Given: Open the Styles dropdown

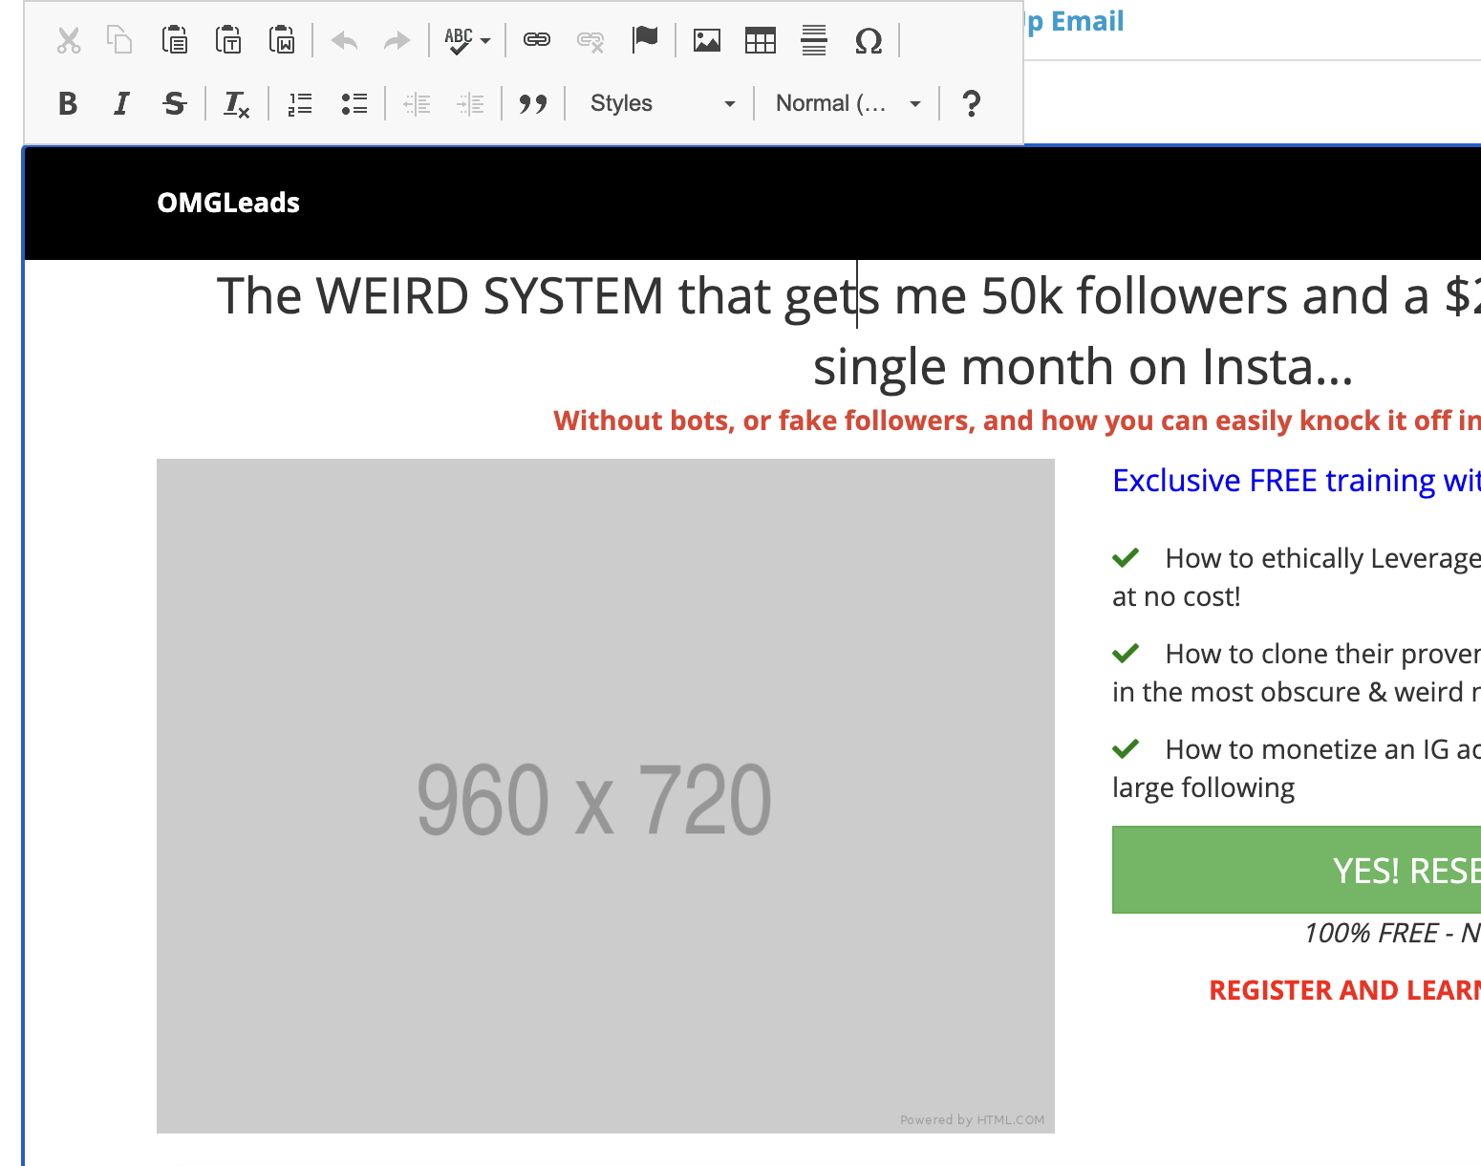Looking at the screenshot, I should point(662,103).
